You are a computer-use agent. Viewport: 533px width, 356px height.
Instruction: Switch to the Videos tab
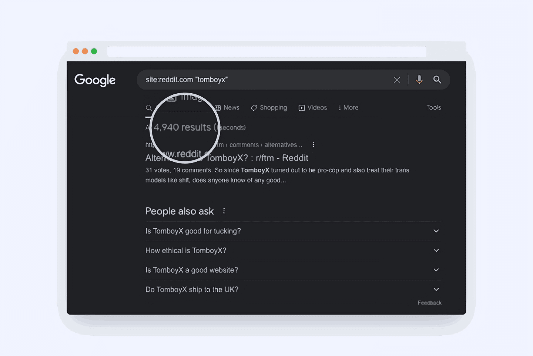coord(313,108)
